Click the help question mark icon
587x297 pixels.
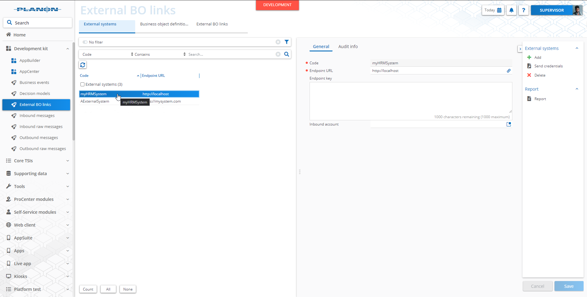point(523,10)
